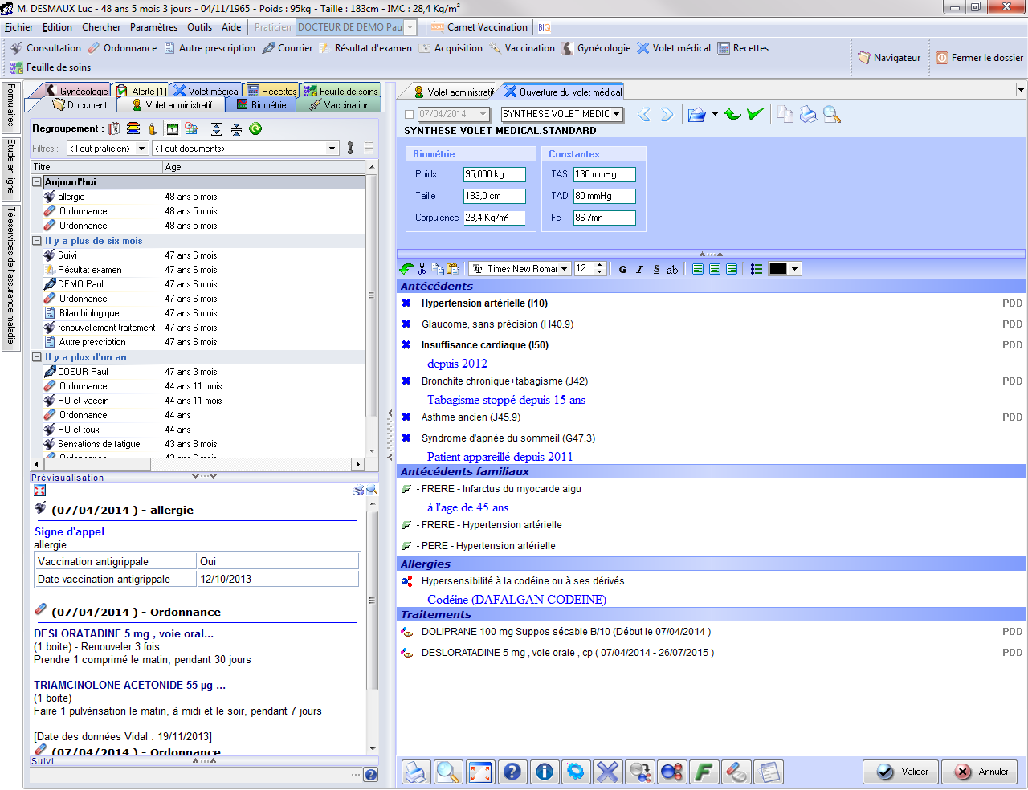The image size is (1028, 790).
Task: Click the green refresh icon in Regroupement bar
Action: (x=255, y=128)
